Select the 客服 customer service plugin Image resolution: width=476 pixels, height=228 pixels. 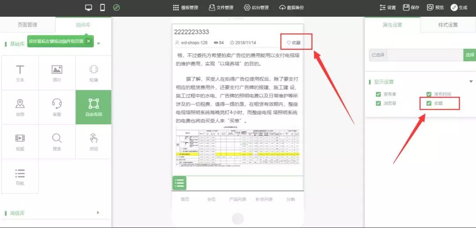pos(57,107)
